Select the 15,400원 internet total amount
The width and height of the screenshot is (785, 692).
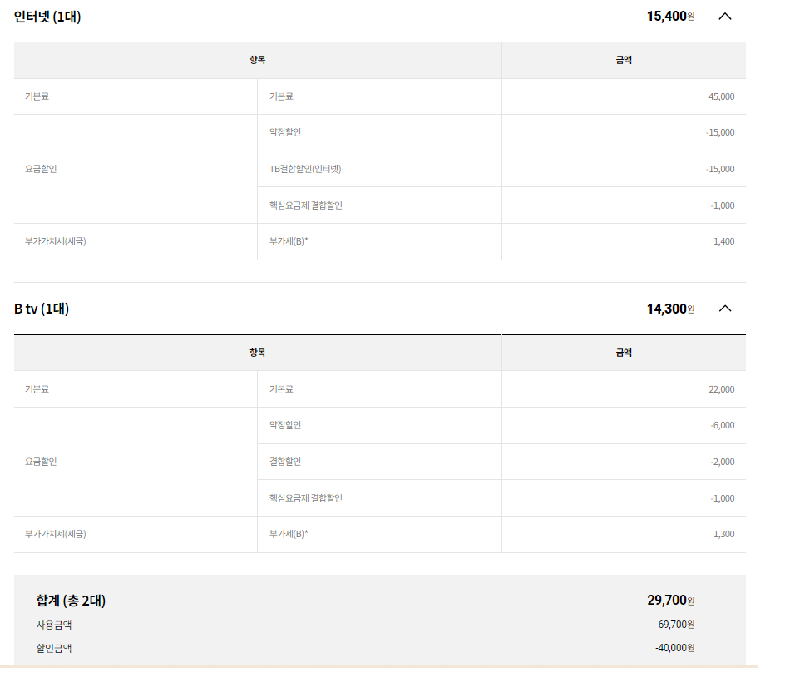[x=670, y=17]
